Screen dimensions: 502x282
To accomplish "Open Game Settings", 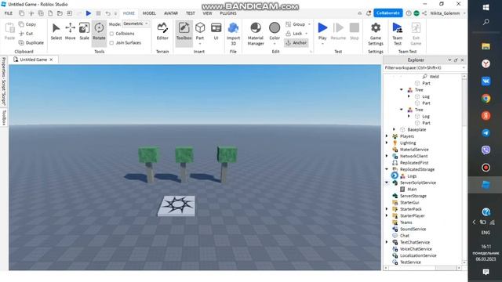I will coord(376,34).
